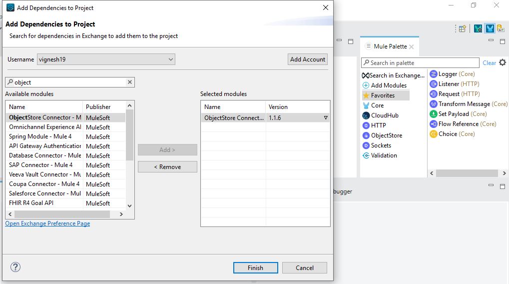509x284 pixels.
Task: Open Validation category in palette
Action: [x=380, y=155]
